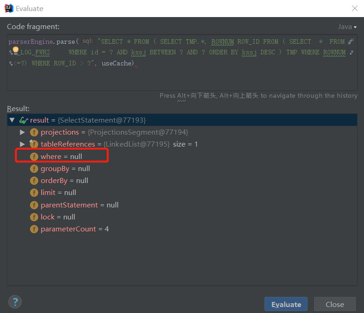Open the Java language dropdown
This screenshot has height=313, width=364.
coord(347,27)
